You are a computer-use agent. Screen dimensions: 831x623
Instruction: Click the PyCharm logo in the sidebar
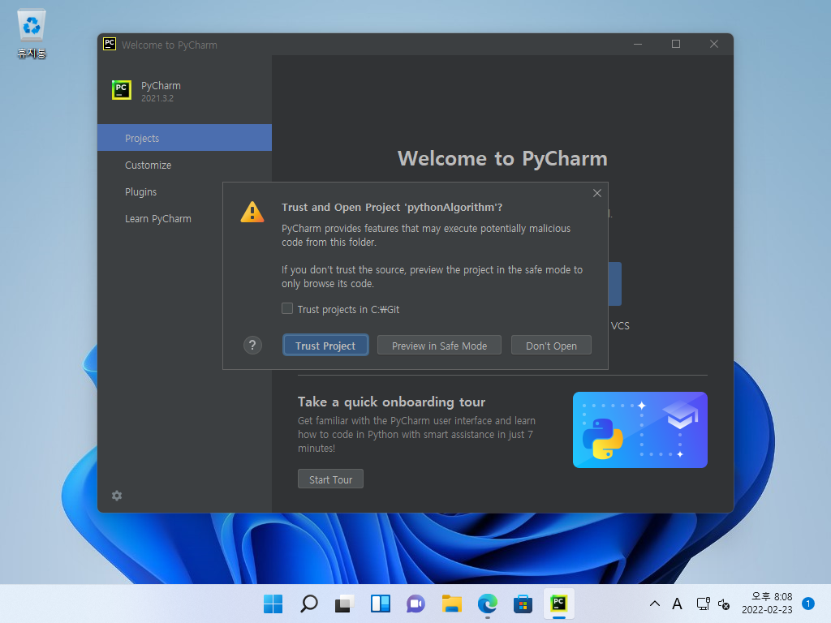tap(122, 90)
